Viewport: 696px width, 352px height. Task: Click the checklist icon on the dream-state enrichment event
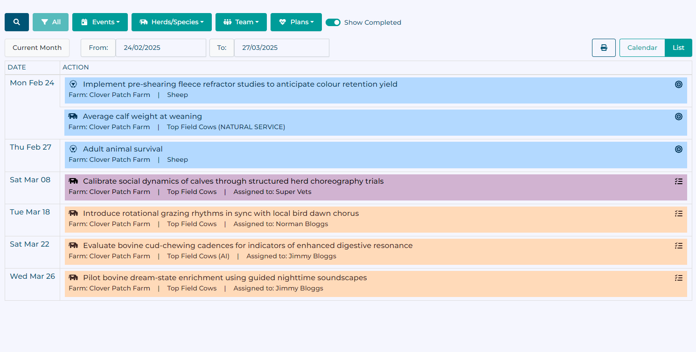tap(679, 277)
